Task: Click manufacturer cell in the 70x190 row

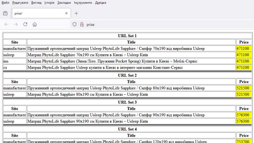Action: 15,49
